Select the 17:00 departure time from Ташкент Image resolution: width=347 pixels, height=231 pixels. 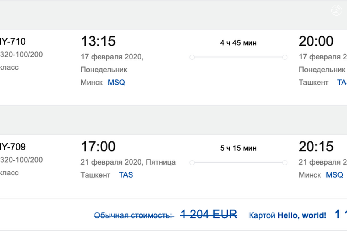98,146
